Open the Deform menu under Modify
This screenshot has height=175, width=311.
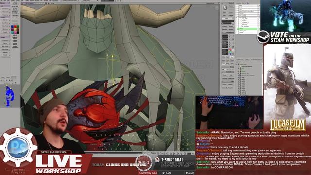(5, 52)
